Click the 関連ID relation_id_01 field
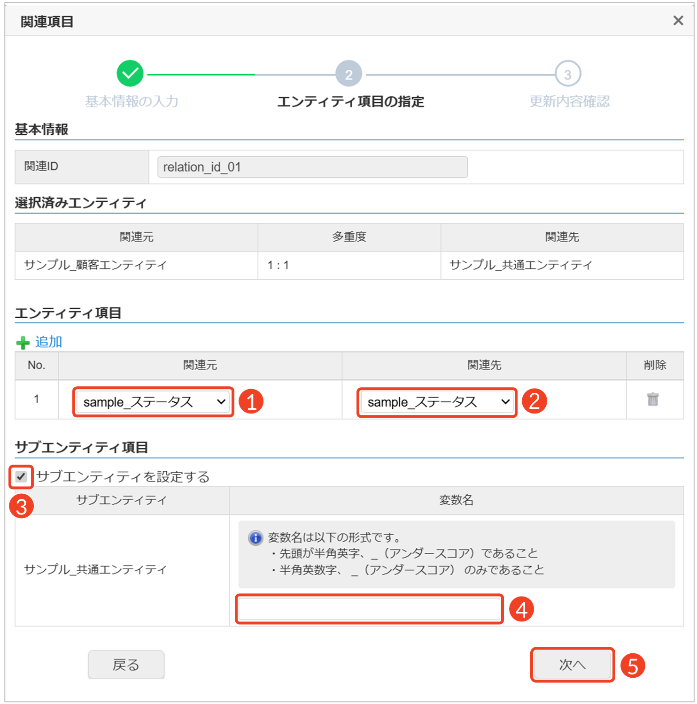697x704 pixels. pyautogui.click(x=312, y=167)
